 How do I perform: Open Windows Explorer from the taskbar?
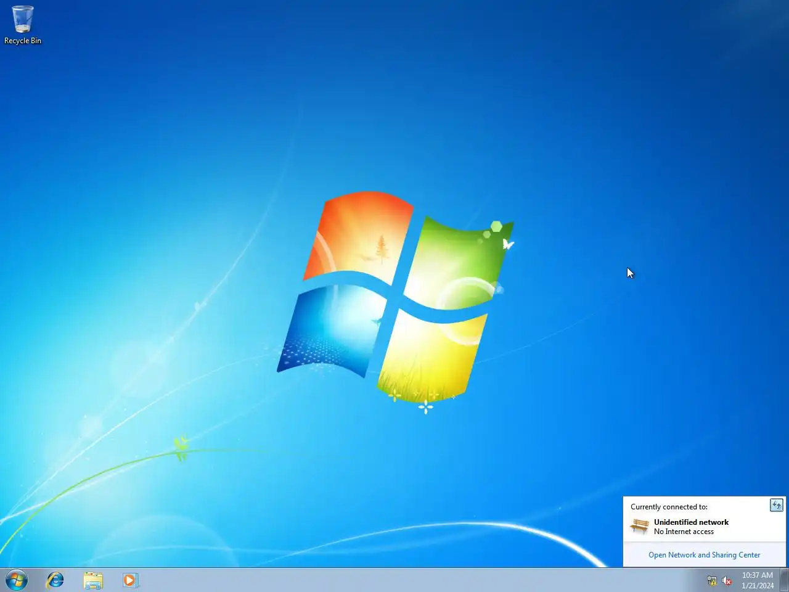(x=93, y=580)
